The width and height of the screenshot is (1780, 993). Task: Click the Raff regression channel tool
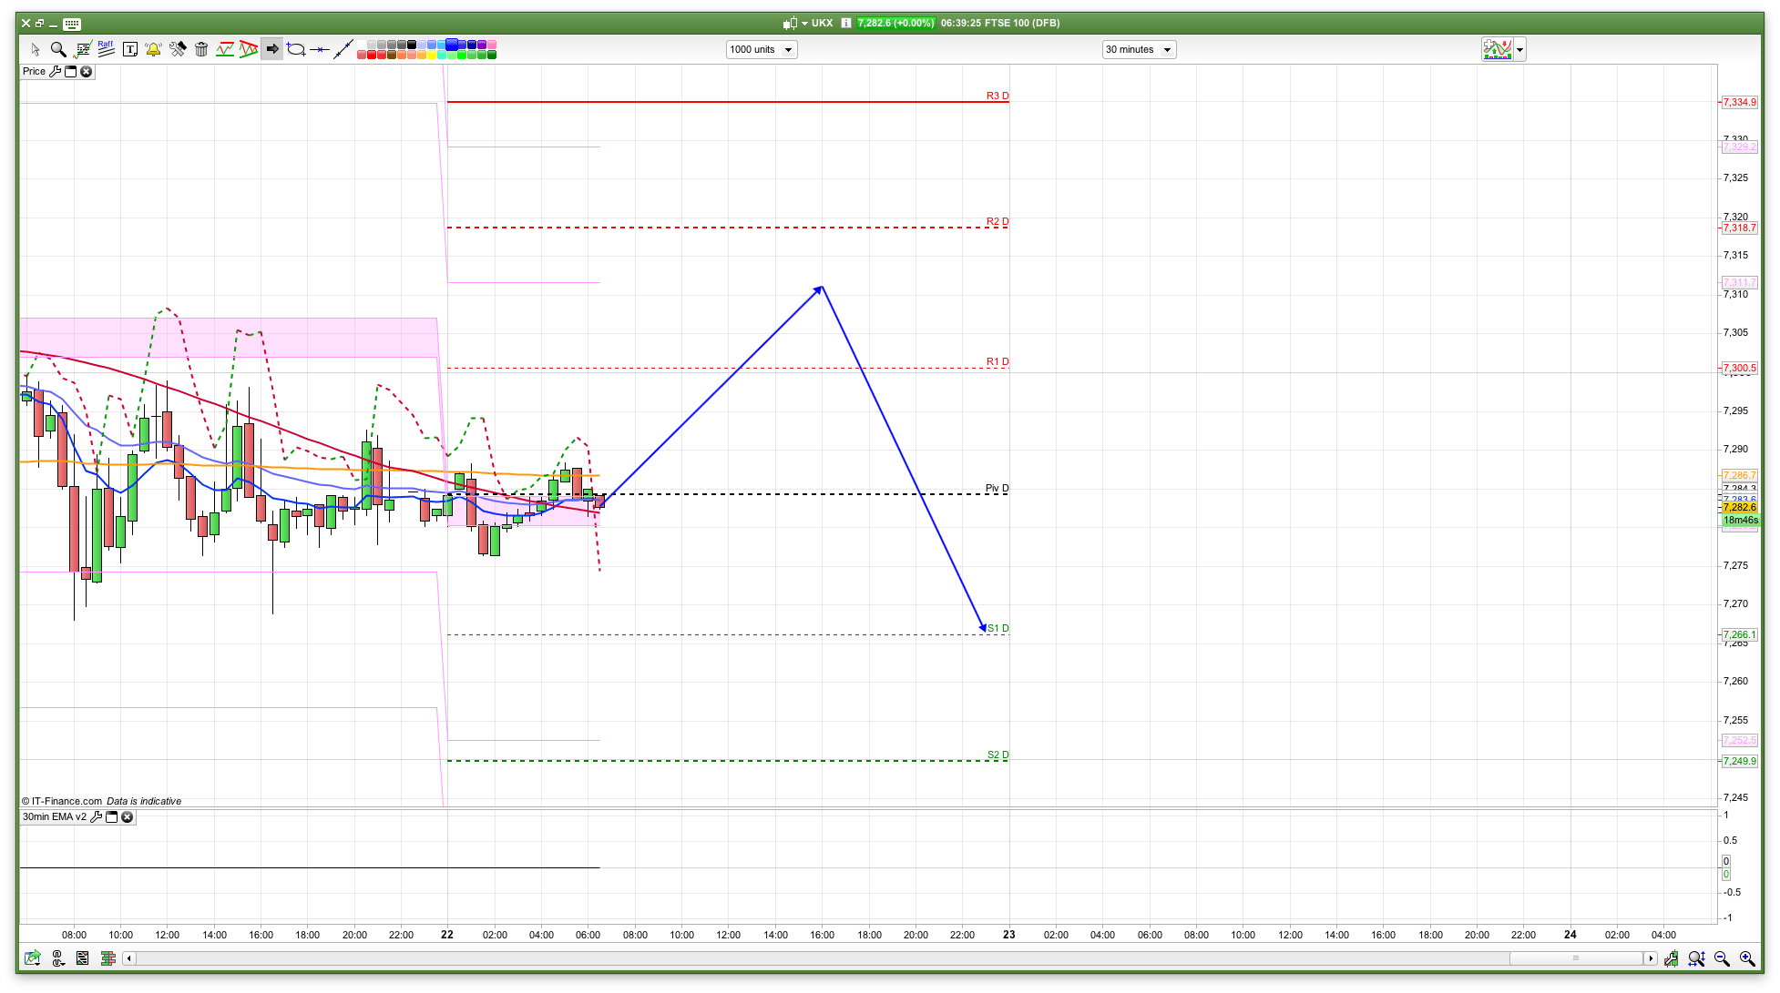tap(106, 49)
